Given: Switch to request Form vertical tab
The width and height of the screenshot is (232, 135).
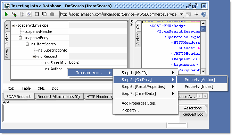Looking at the screenshot, I should [7, 53].
